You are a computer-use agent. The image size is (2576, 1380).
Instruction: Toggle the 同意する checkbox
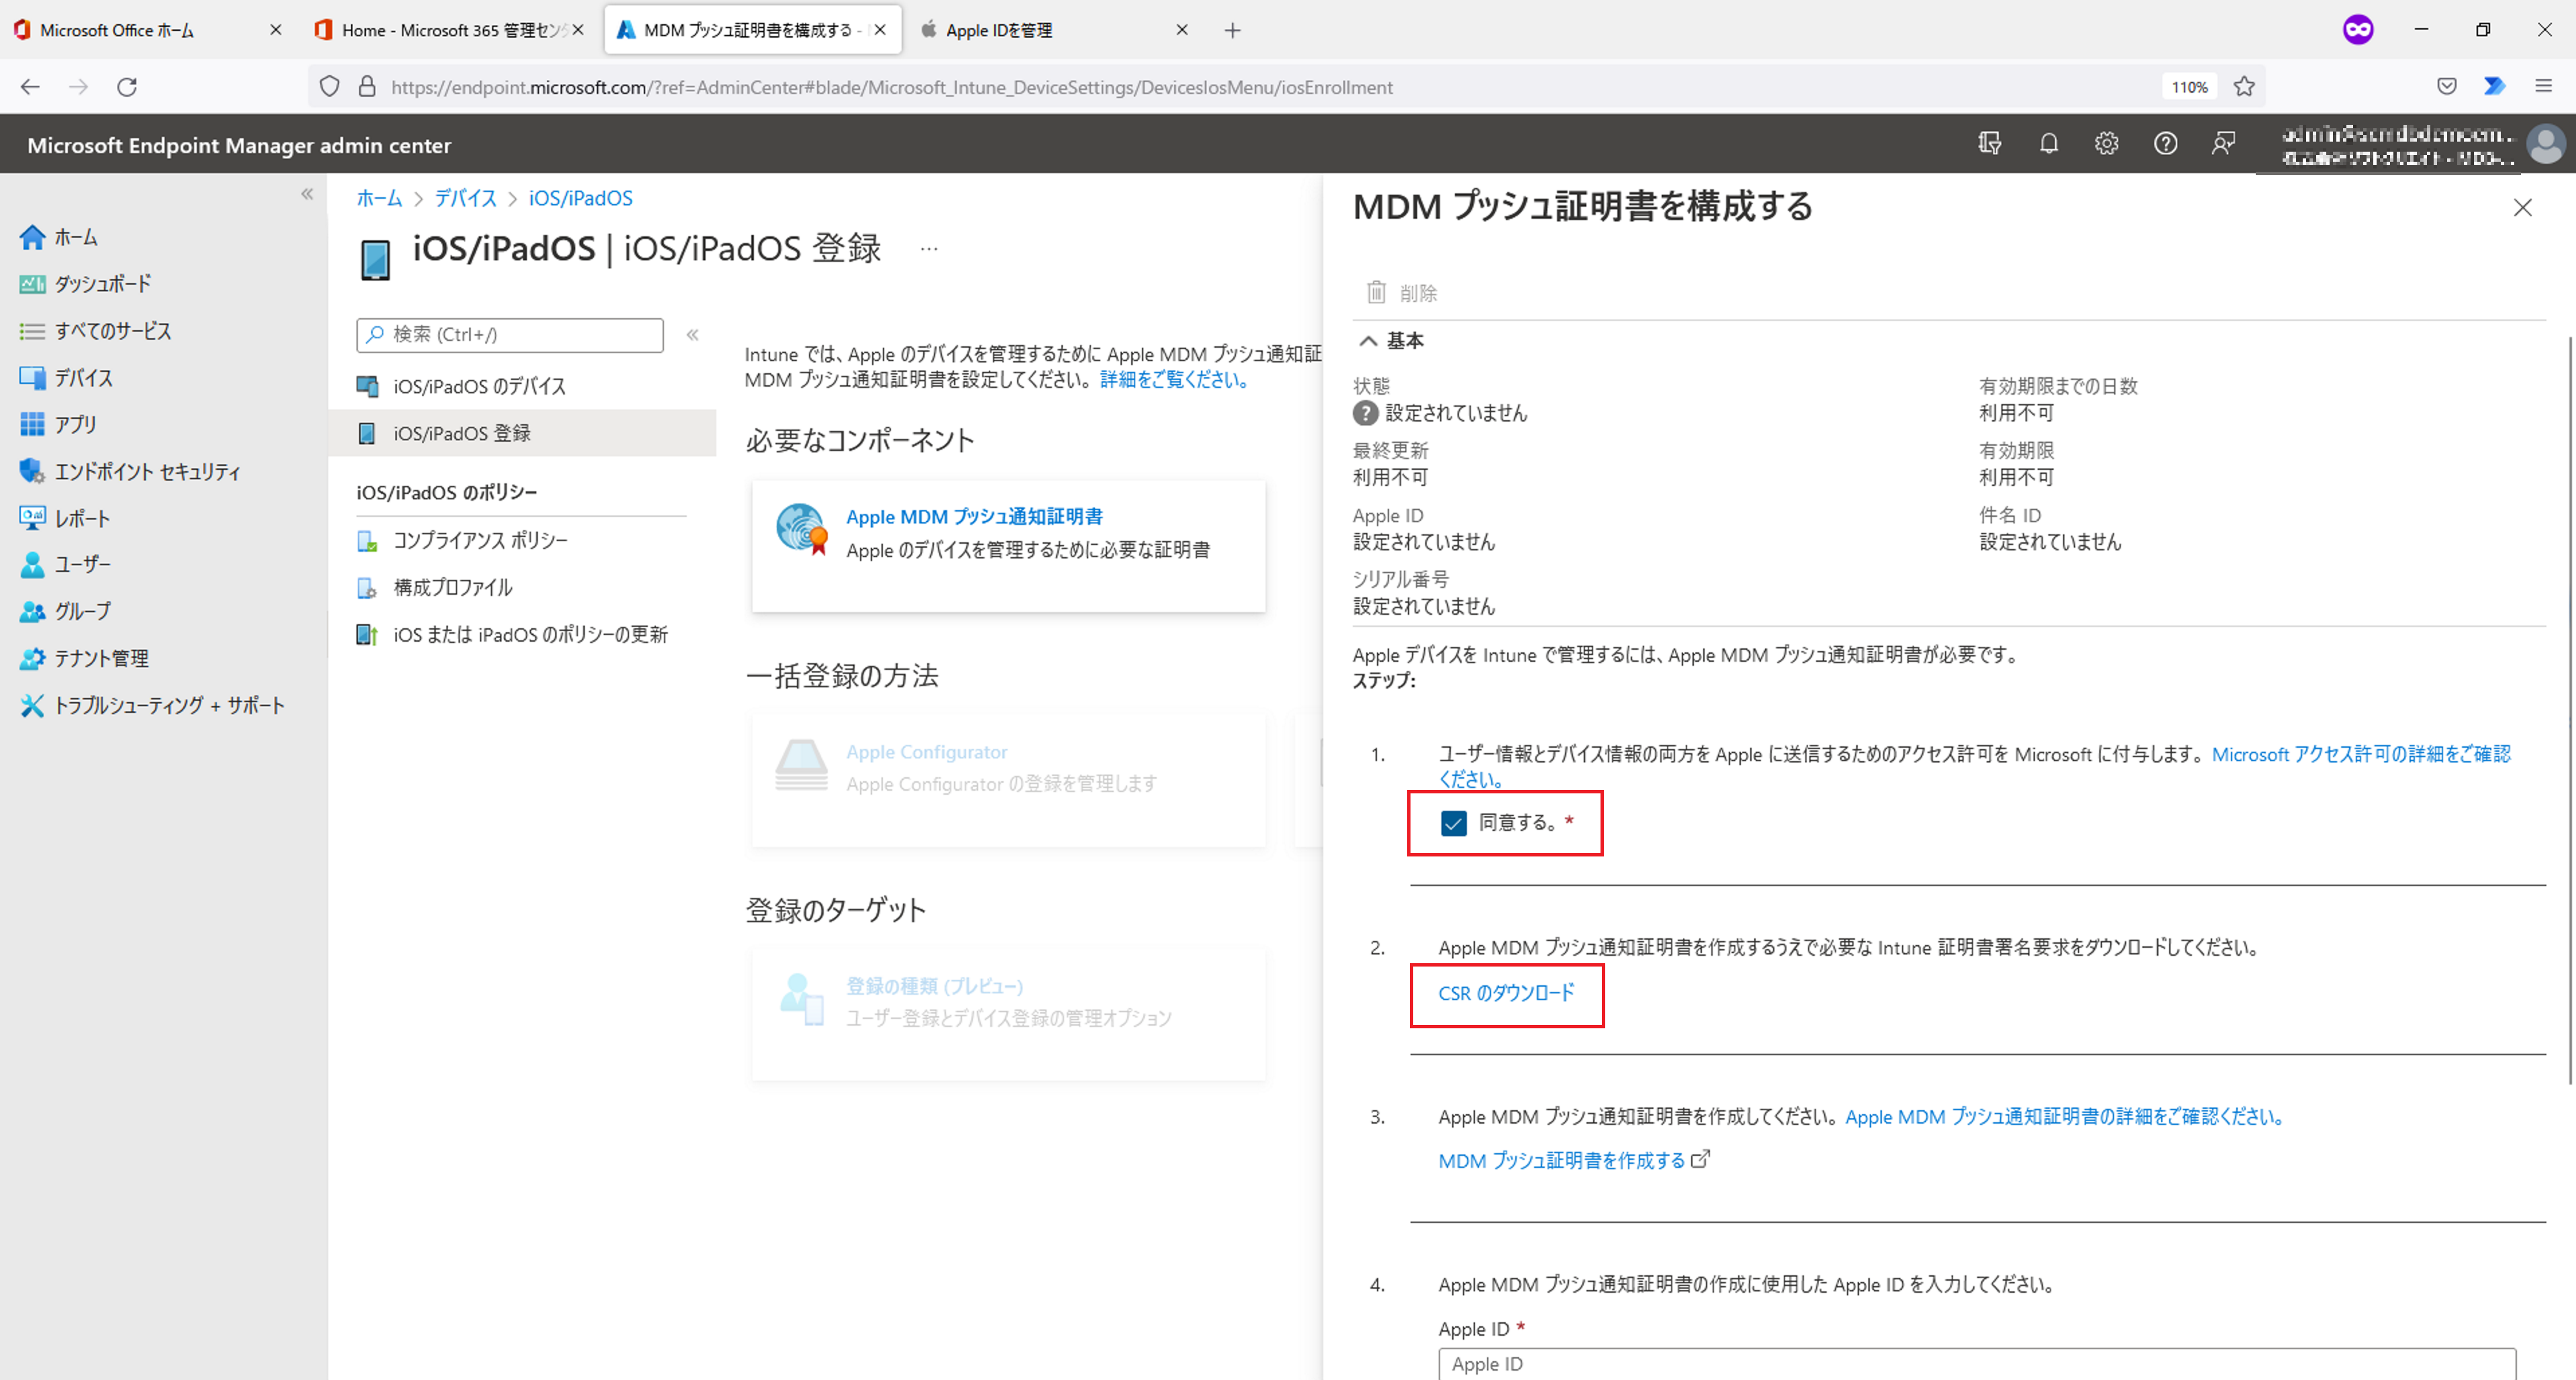click(1453, 823)
